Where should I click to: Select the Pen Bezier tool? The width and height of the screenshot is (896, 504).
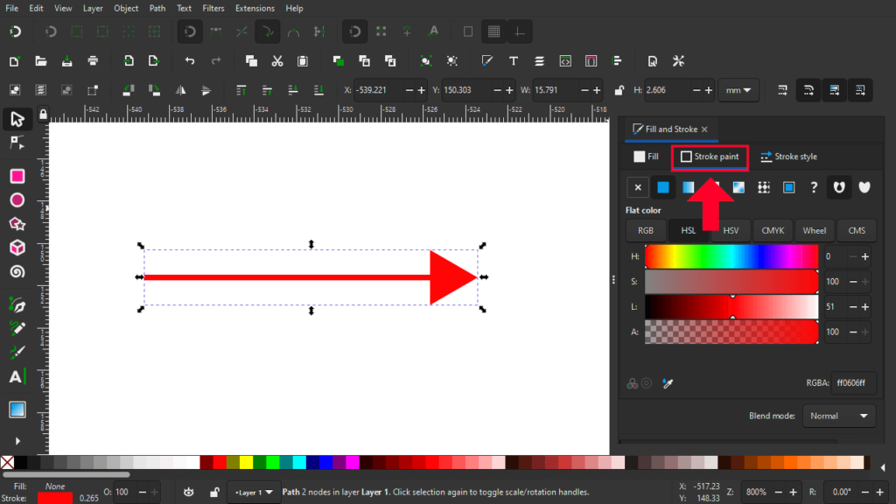tap(17, 305)
